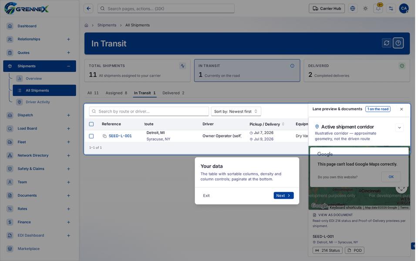Click the back arrow button in header
418x261 pixels.
coord(88,9)
